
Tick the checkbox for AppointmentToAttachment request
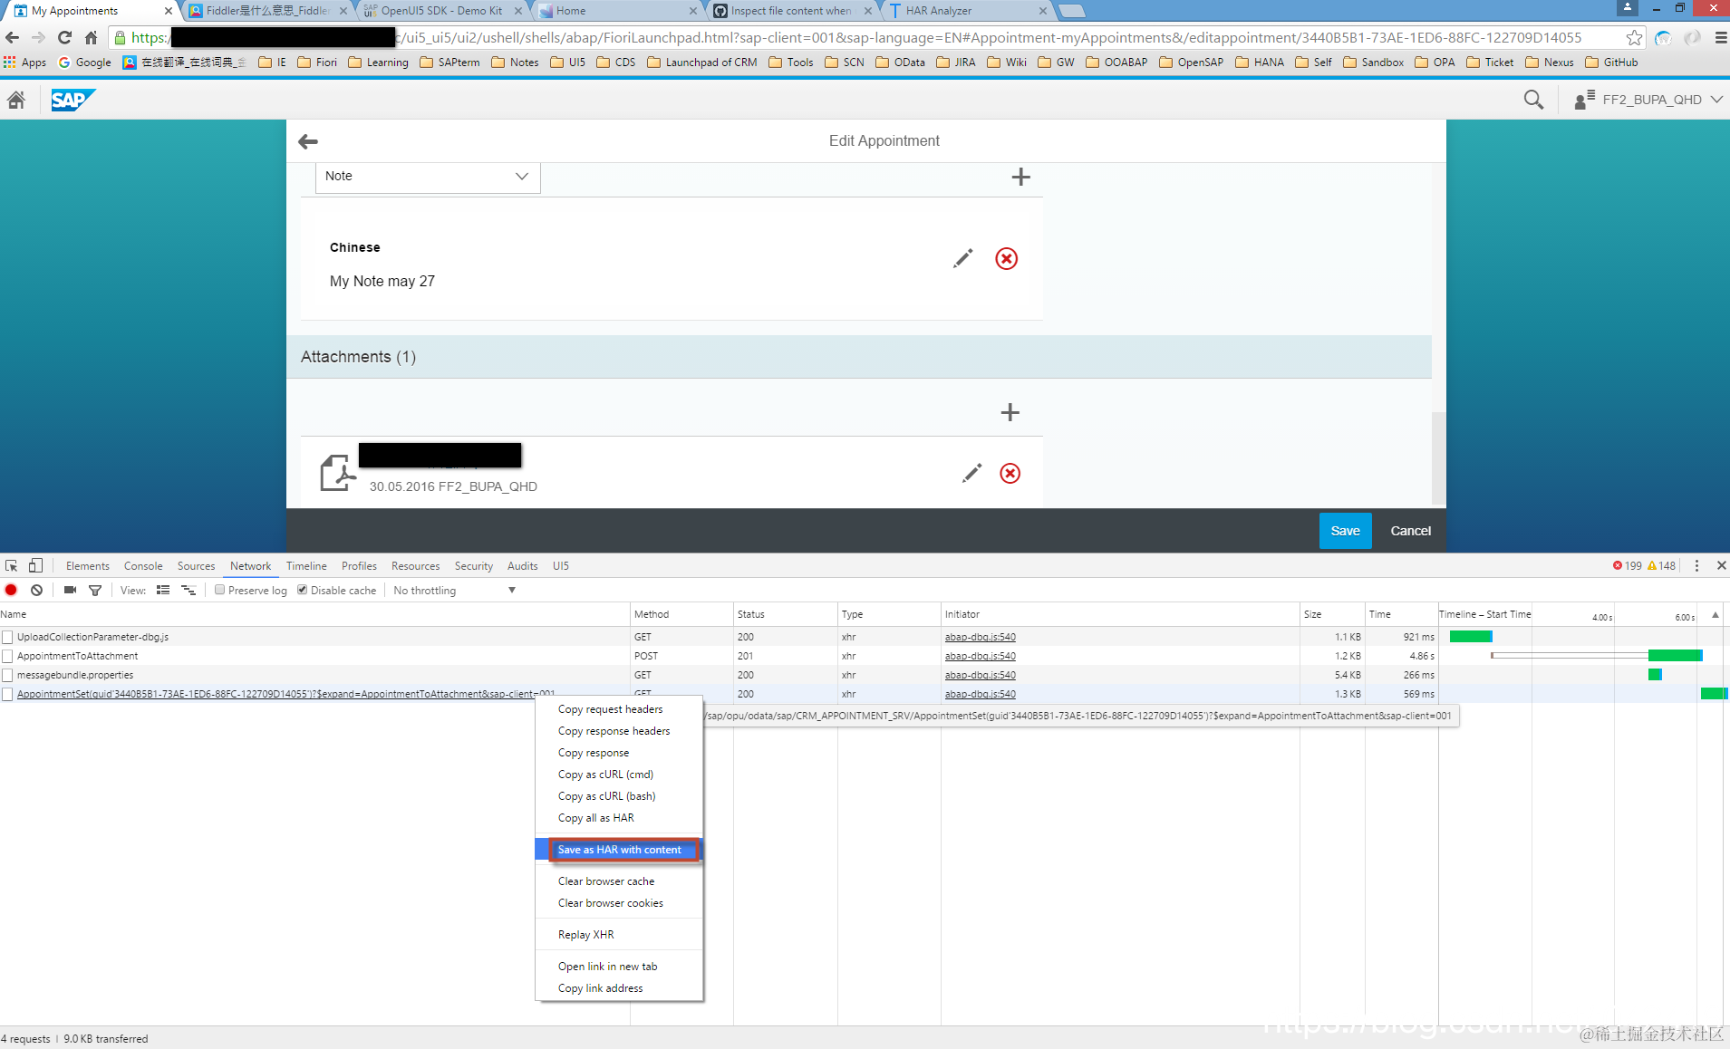pyautogui.click(x=7, y=656)
